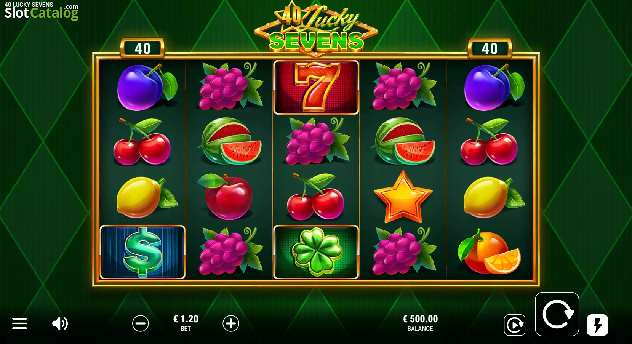632x344 pixels.
Task: Select the green four-leaf clover symbol
Action: tap(316, 252)
